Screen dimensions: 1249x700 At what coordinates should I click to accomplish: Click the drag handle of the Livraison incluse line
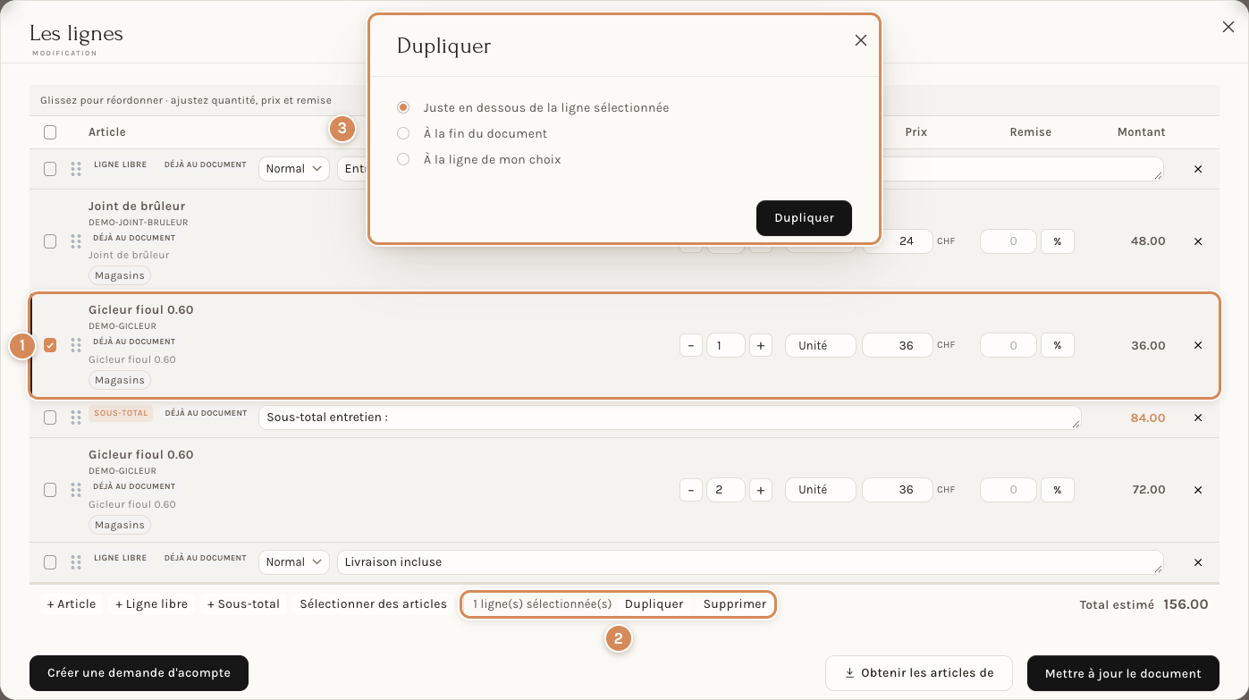76,562
